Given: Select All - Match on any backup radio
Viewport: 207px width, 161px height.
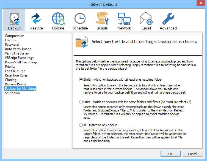Looking at the screenshot, I should (81, 125).
